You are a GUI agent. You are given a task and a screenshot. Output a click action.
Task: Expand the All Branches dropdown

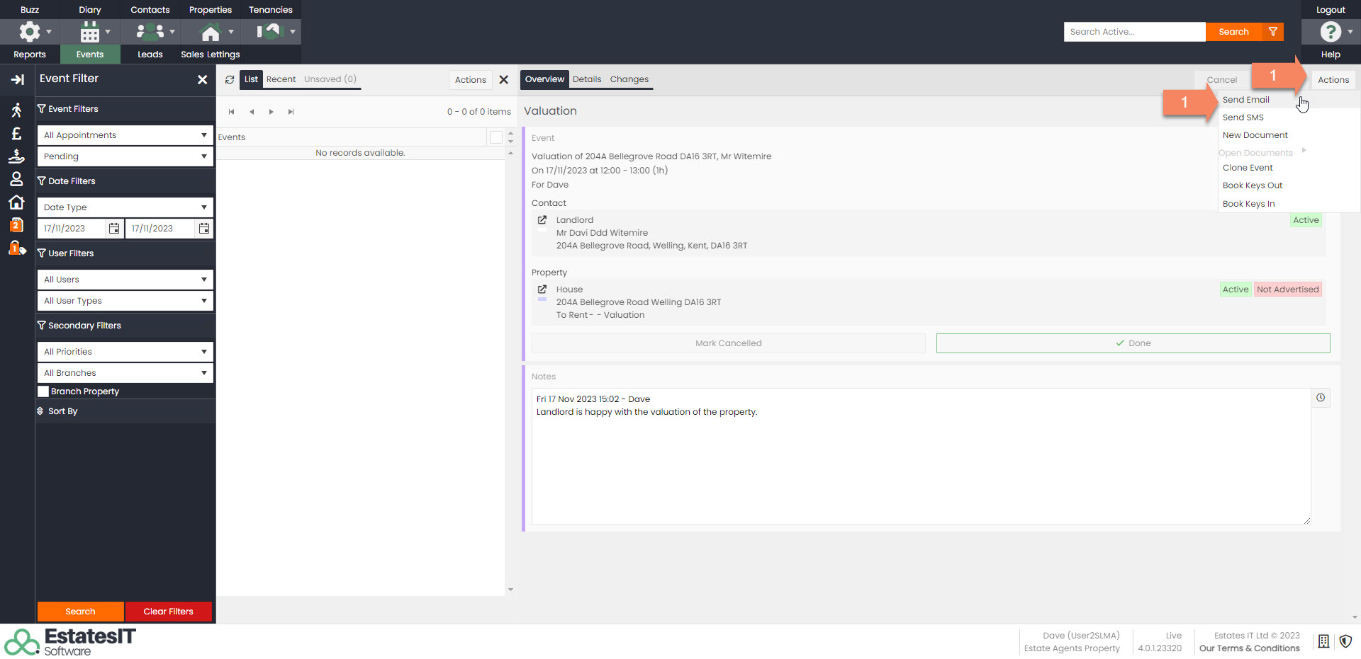[125, 373]
